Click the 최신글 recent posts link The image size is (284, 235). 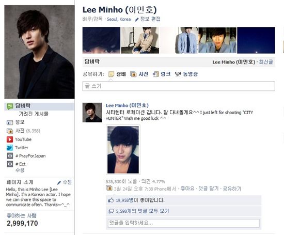[266, 62]
